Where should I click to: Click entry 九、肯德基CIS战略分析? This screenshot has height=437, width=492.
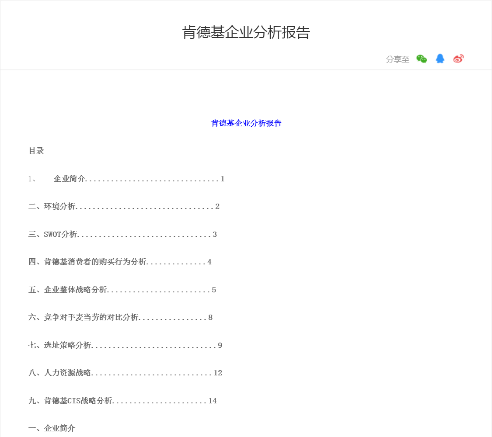tap(123, 401)
